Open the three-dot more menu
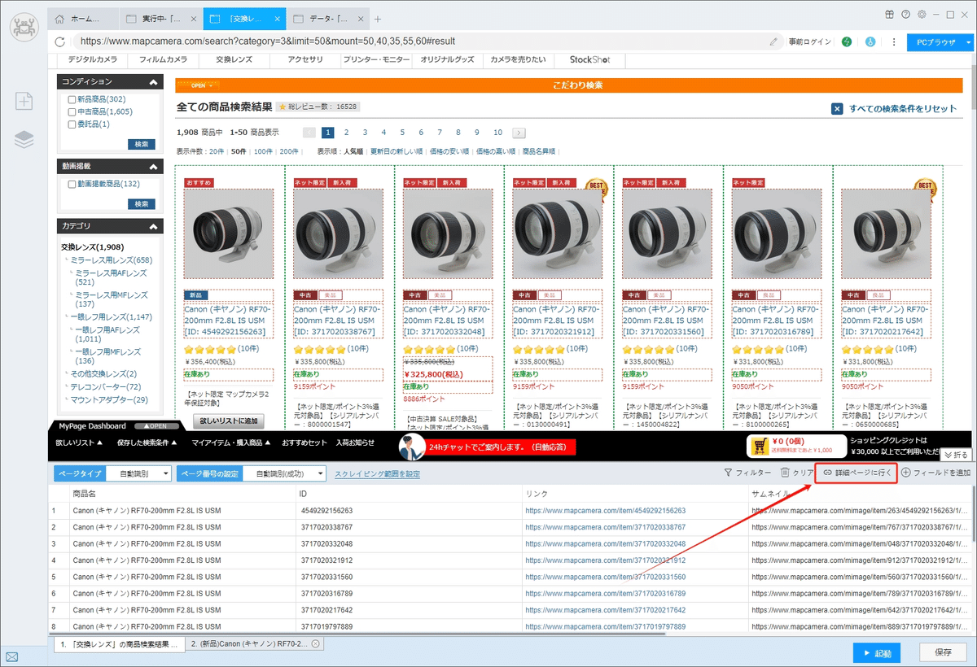 894,41
